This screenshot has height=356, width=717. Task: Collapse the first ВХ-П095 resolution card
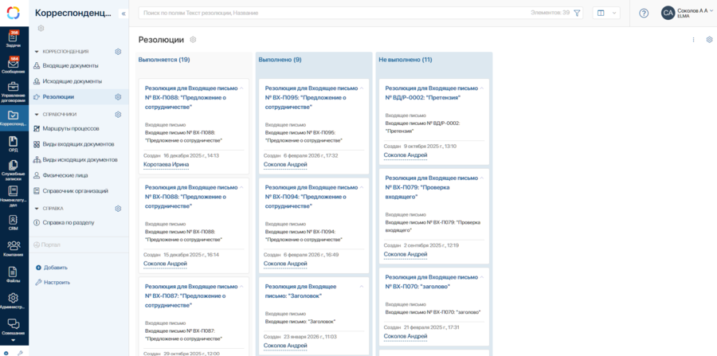point(362,88)
